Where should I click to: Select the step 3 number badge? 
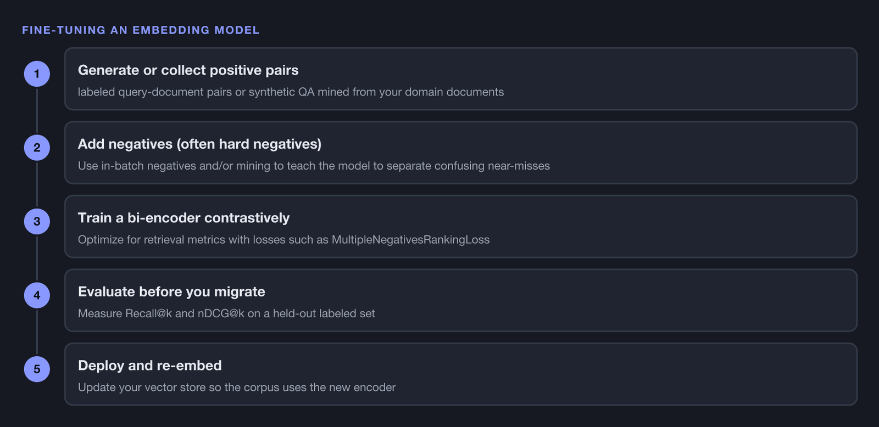[37, 221]
